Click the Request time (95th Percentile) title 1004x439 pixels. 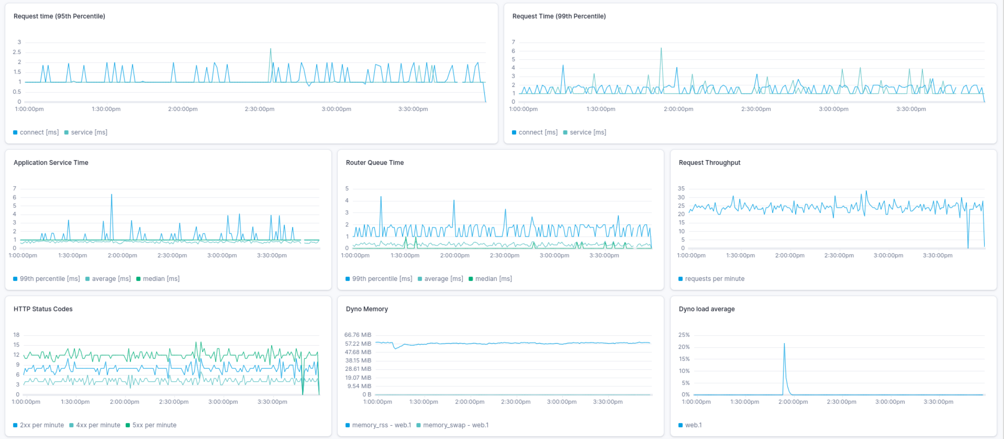(59, 16)
